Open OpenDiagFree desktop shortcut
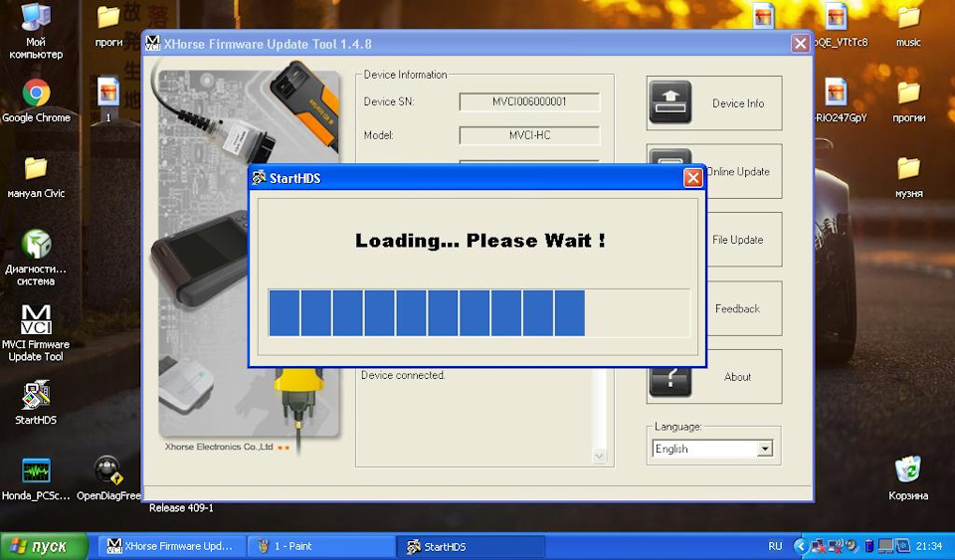955x560 pixels. (108, 479)
